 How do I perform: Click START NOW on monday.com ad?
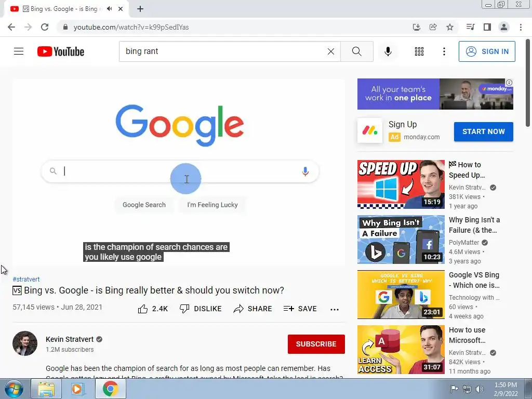484,131
